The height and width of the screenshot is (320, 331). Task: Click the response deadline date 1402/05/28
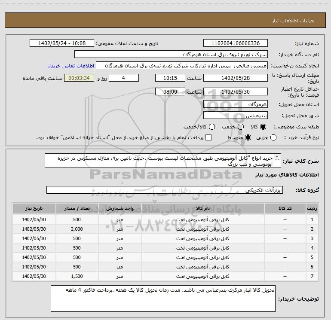236,78
